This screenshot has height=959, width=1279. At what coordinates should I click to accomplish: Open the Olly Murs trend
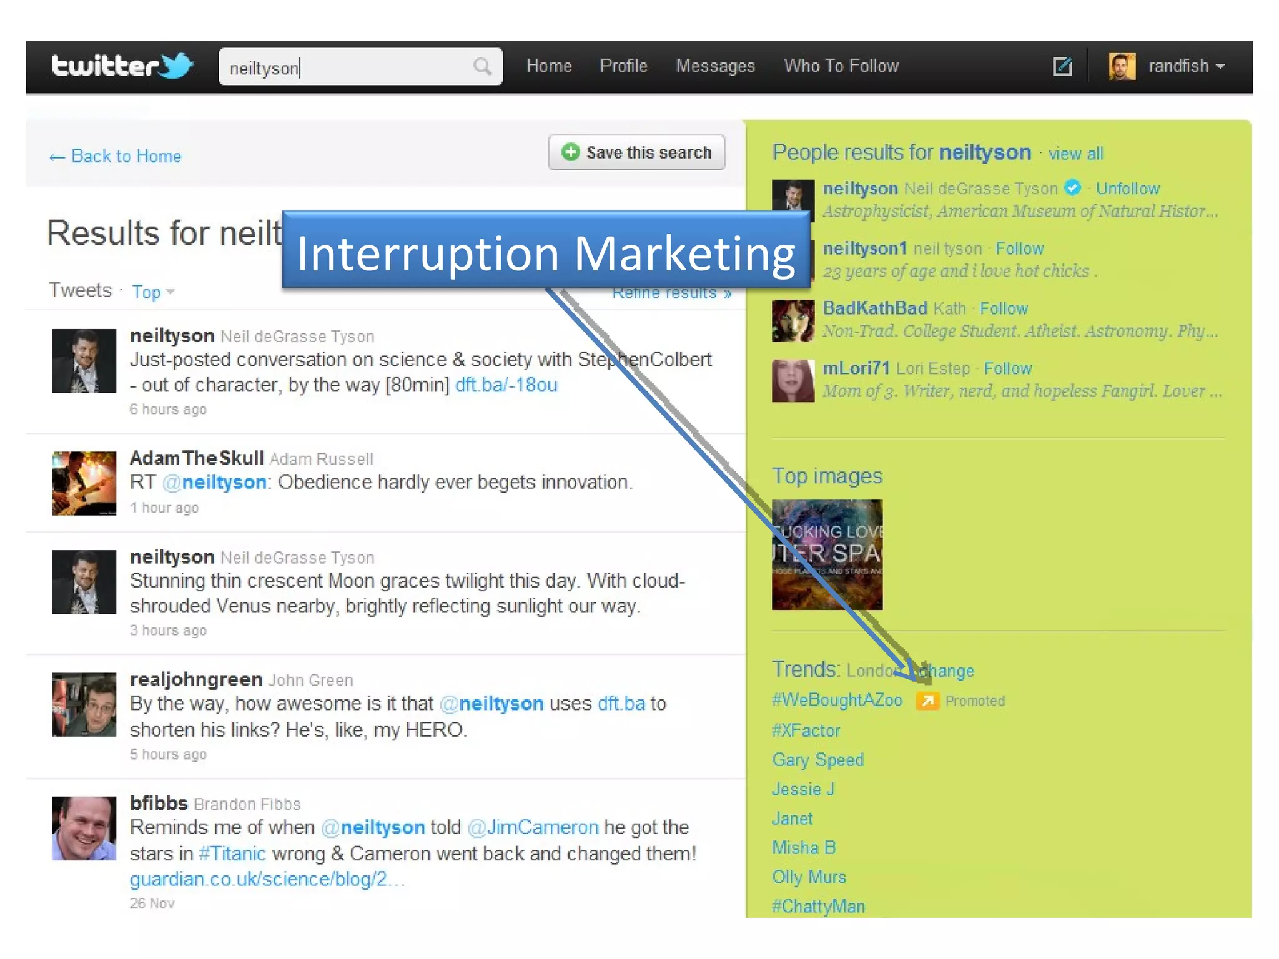click(809, 877)
